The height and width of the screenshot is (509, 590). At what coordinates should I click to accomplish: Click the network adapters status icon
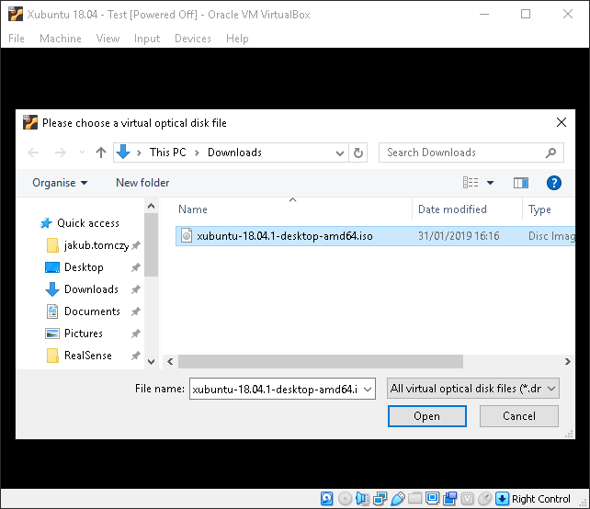coord(380,499)
